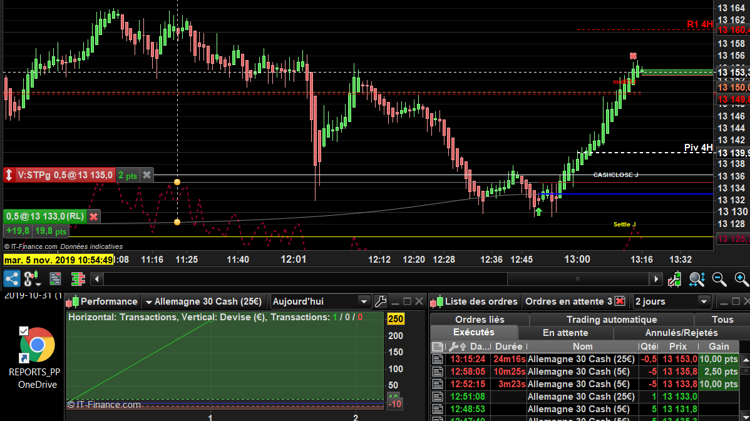Image resolution: width=750 pixels, height=421 pixels.
Task: Click the 24m16s duration cell
Action: tap(509, 359)
